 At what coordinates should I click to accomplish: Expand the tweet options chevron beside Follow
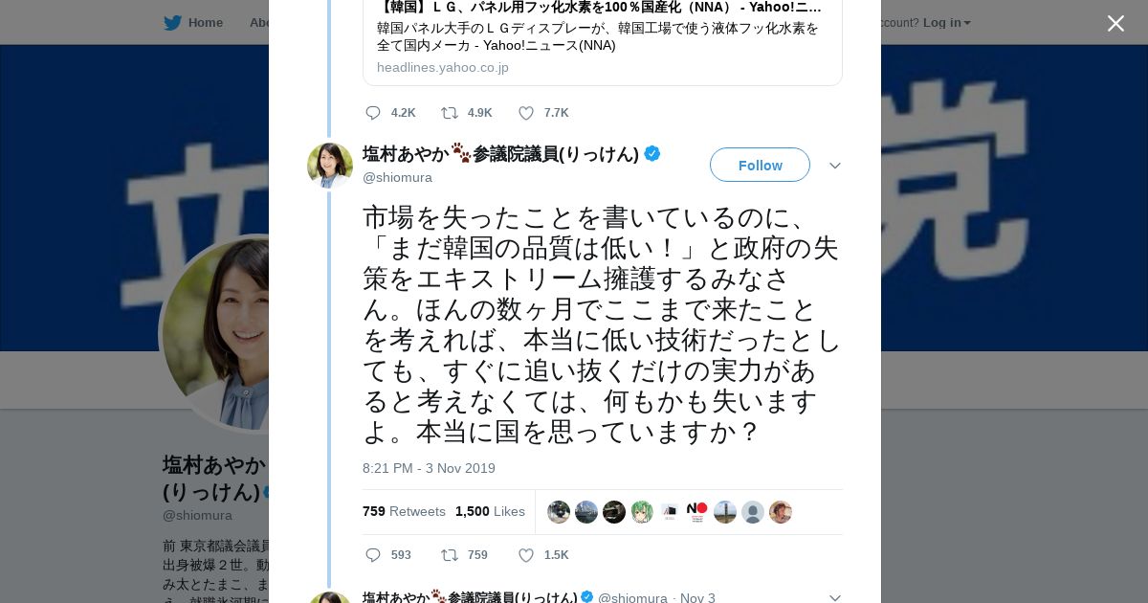(835, 166)
